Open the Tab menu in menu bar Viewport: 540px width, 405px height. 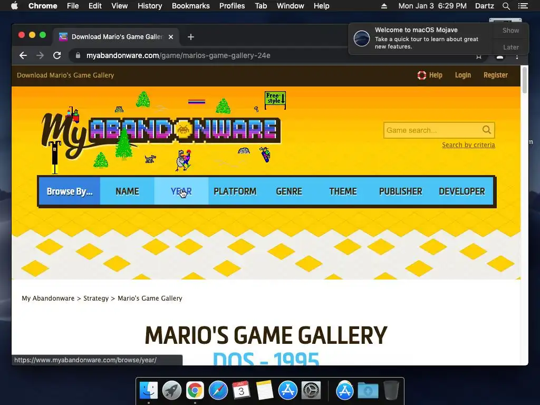point(261,6)
